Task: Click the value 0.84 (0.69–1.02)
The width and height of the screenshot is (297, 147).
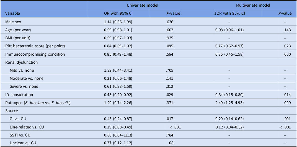Action: (118, 46)
